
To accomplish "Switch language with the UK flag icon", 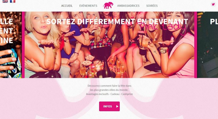I will pos(5,1).
